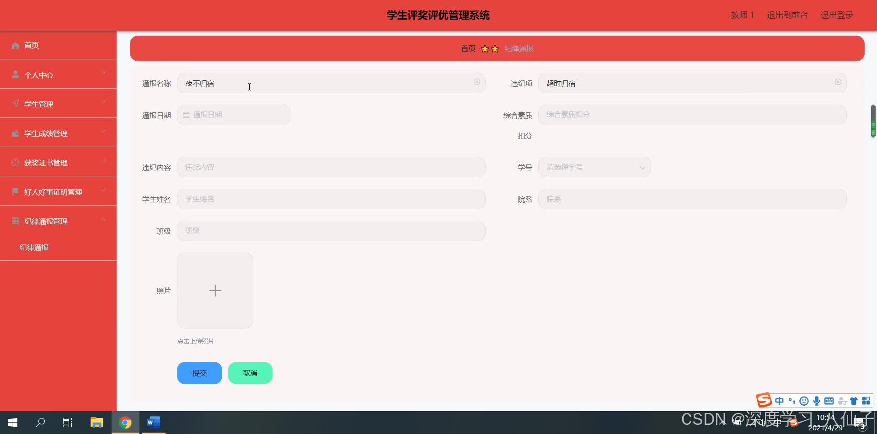Go to 首页 in the breadcrumb bar
877x434 pixels.
(468, 48)
